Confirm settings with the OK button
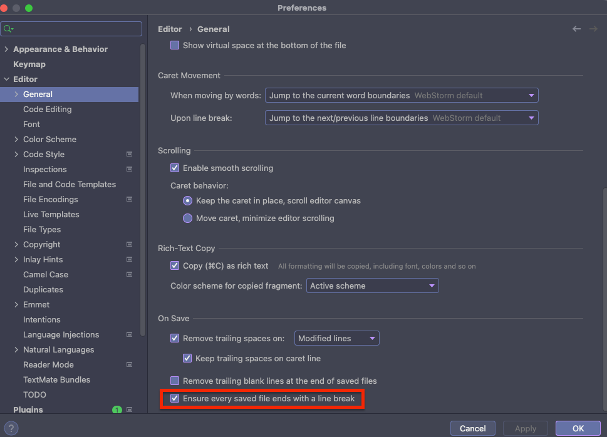Viewport: 607px width, 437px height. pos(578,428)
